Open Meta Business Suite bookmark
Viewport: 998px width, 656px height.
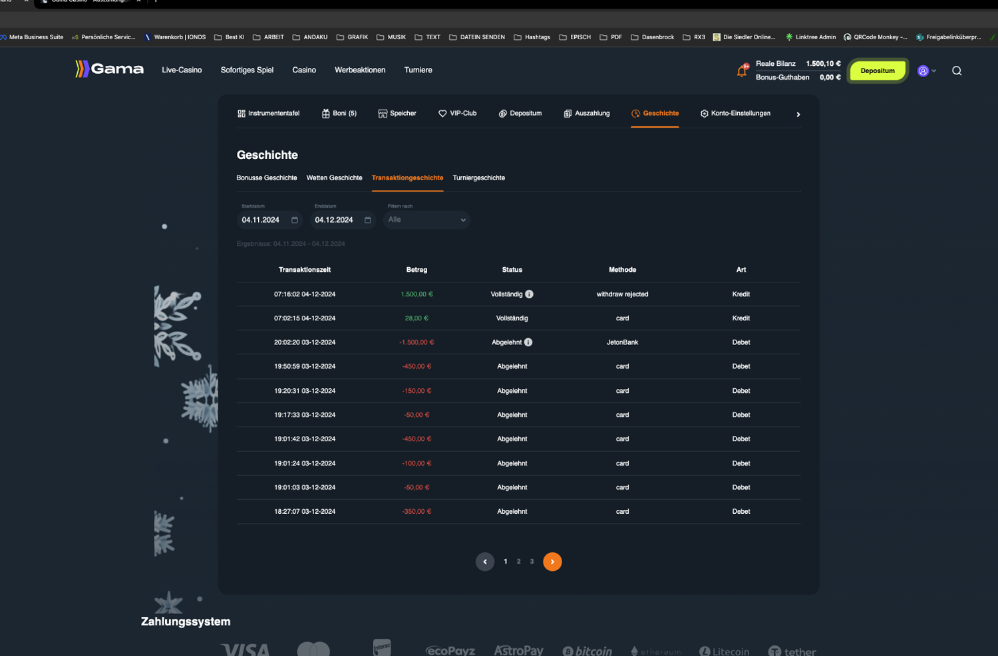tap(32, 37)
